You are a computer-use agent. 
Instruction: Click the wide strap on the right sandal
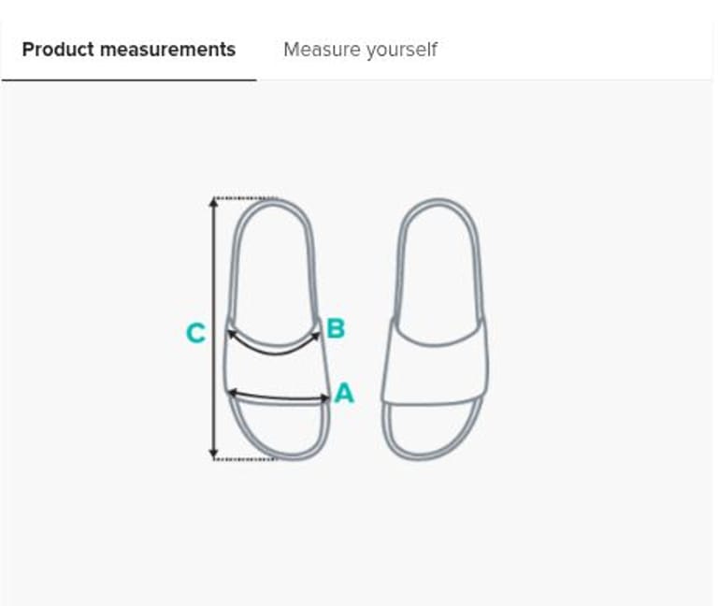436,362
